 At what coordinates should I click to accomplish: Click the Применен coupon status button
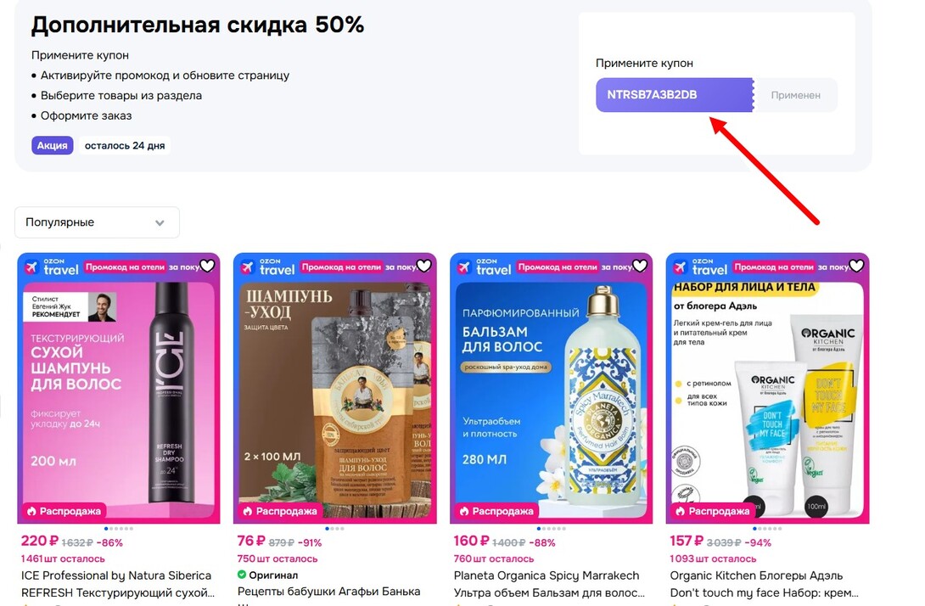[795, 95]
